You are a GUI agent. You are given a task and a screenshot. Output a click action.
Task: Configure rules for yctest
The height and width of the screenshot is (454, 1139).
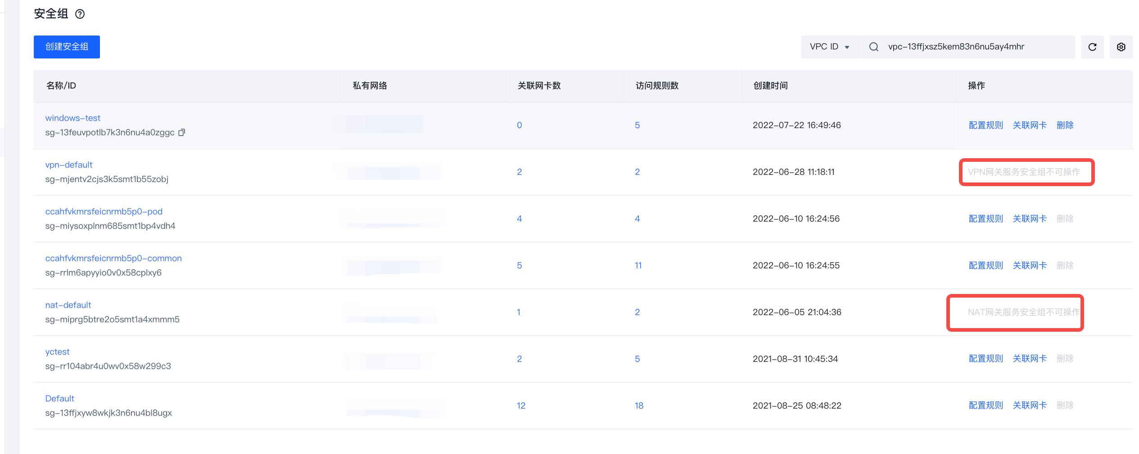(986, 358)
